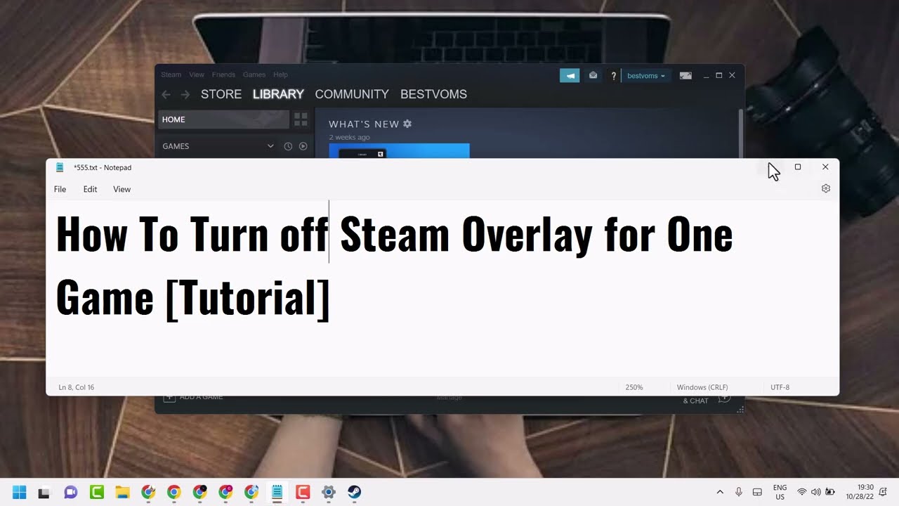
Task: Click the Steam library vertical scrollbar
Action: (741, 134)
